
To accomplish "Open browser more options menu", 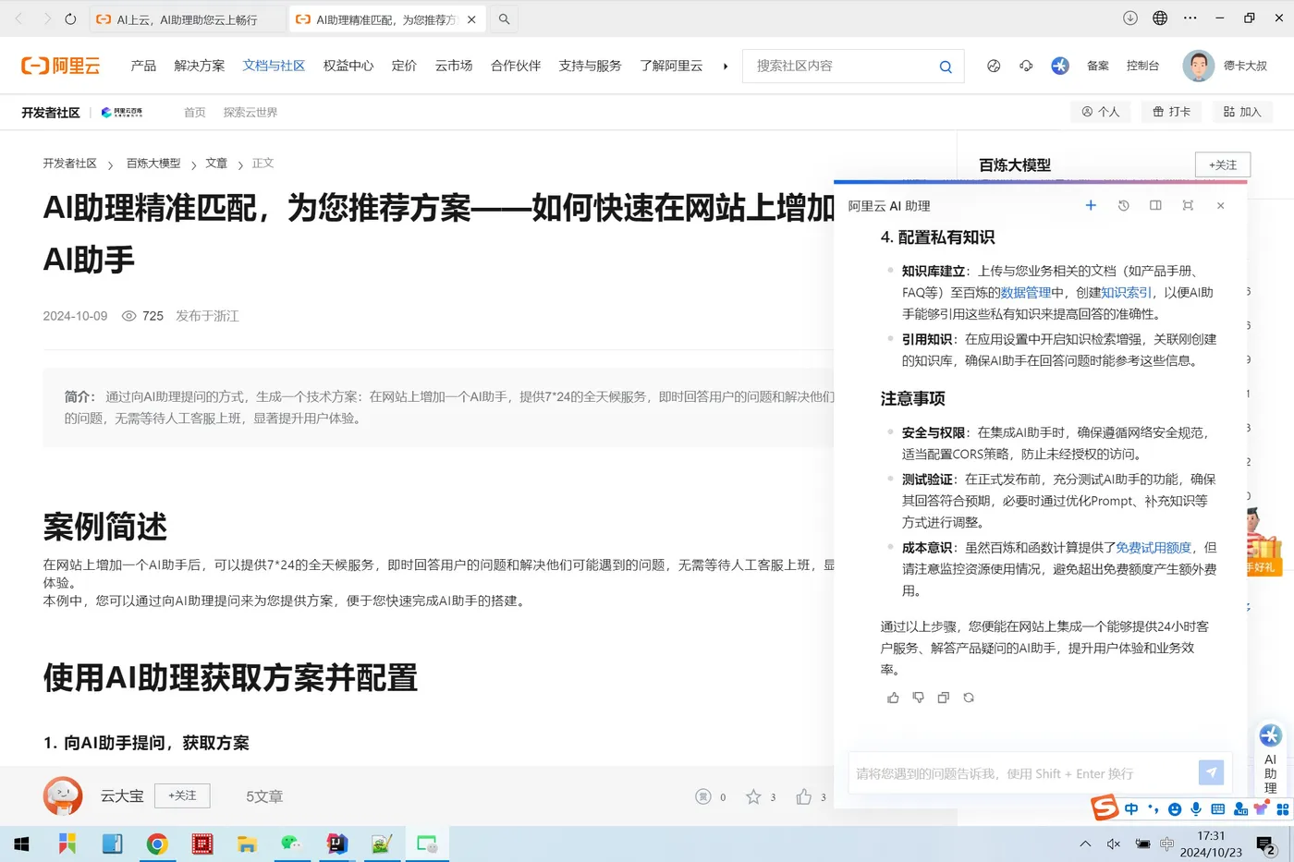I will click(x=1190, y=18).
